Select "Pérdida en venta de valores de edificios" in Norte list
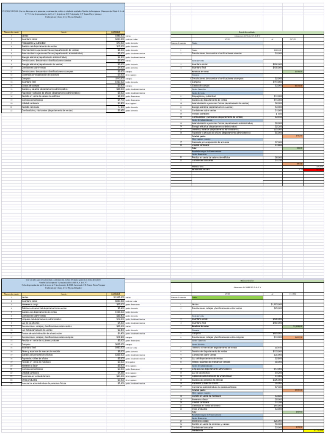 pos(41,96)
